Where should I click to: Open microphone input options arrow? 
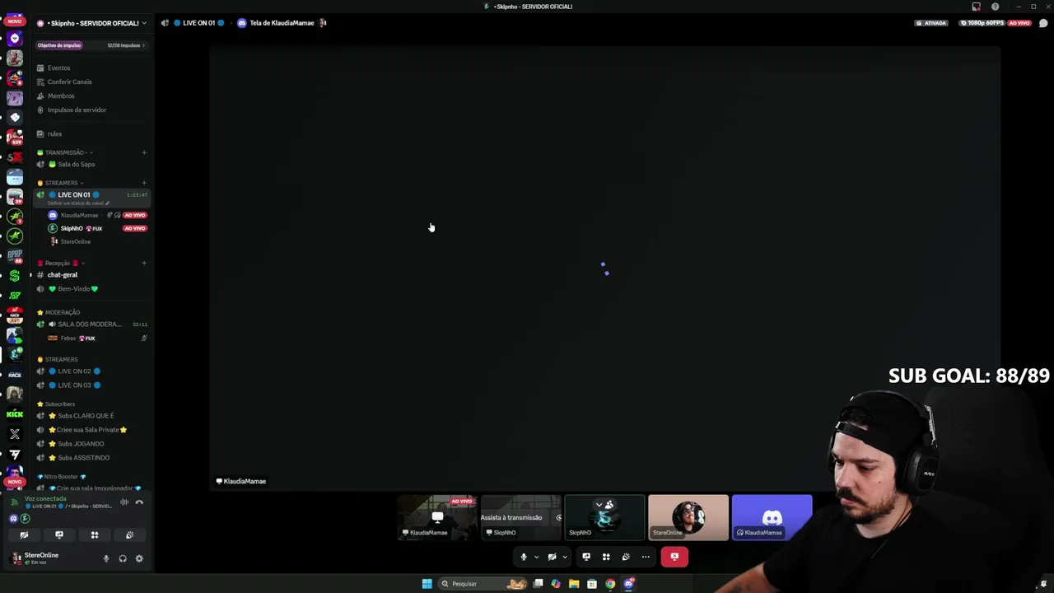[536, 557]
